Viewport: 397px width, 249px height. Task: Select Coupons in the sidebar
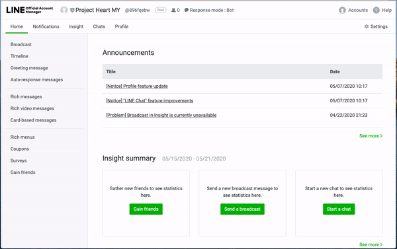click(19, 149)
